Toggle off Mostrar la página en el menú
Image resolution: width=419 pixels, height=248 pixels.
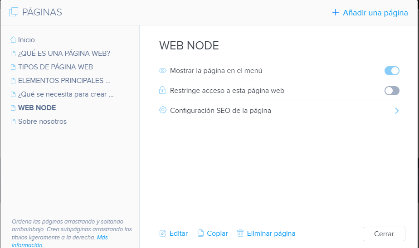coord(392,71)
